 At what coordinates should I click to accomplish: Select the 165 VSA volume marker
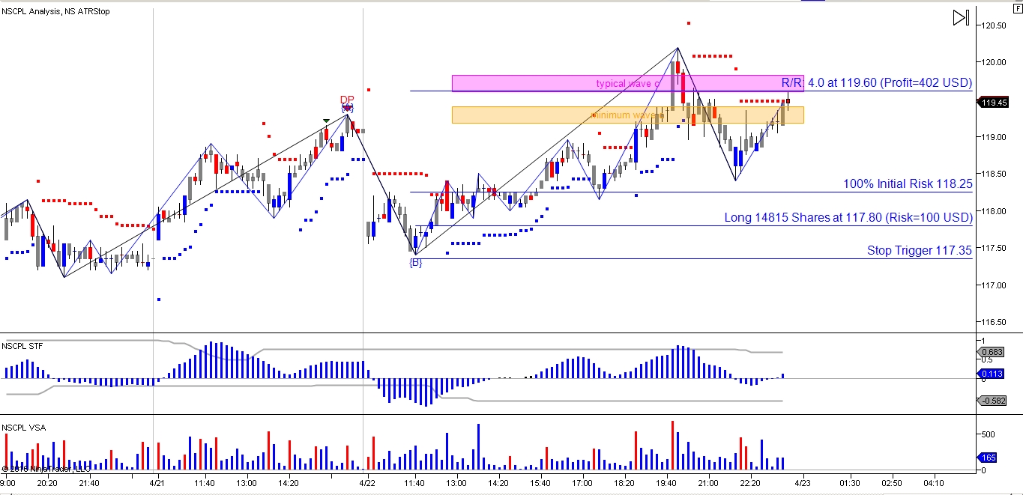pyautogui.click(x=989, y=458)
